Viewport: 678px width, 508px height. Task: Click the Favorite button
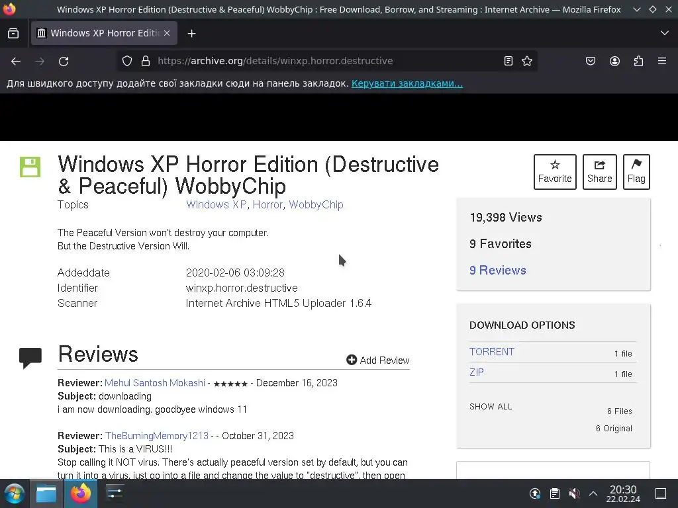pyautogui.click(x=555, y=172)
